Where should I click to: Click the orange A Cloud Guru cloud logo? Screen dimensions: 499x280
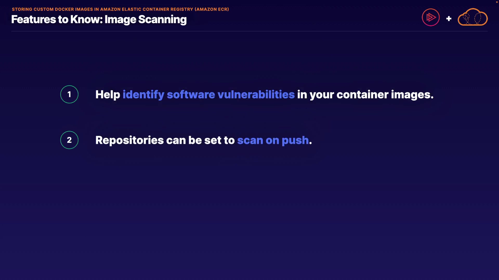coord(472,17)
